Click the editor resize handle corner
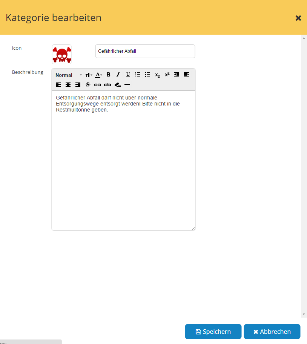 tap(193, 229)
